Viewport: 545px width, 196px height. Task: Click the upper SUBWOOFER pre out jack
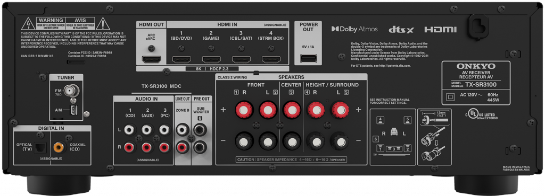pyautogui.click(x=200, y=130)
